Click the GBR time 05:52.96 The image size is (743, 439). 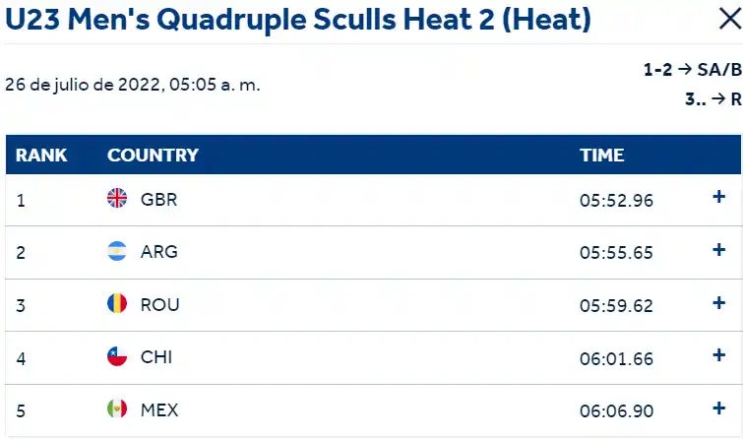click(616, 200)
